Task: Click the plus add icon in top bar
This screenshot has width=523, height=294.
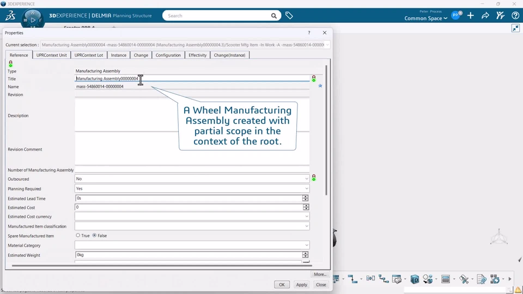Action: tap(471, 16)
